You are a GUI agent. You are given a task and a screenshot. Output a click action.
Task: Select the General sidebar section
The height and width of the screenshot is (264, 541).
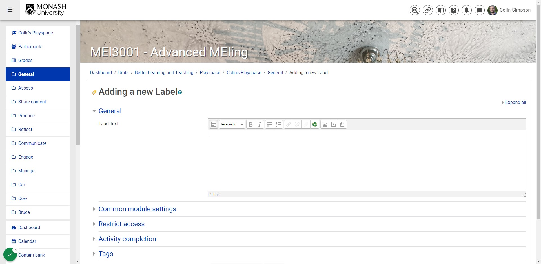(x=38, y=74)
